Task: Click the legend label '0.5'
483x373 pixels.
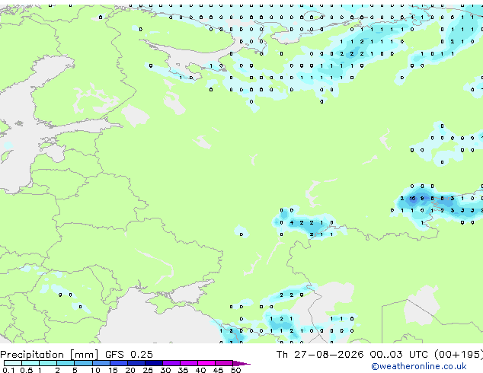Action: pos(26,370)
